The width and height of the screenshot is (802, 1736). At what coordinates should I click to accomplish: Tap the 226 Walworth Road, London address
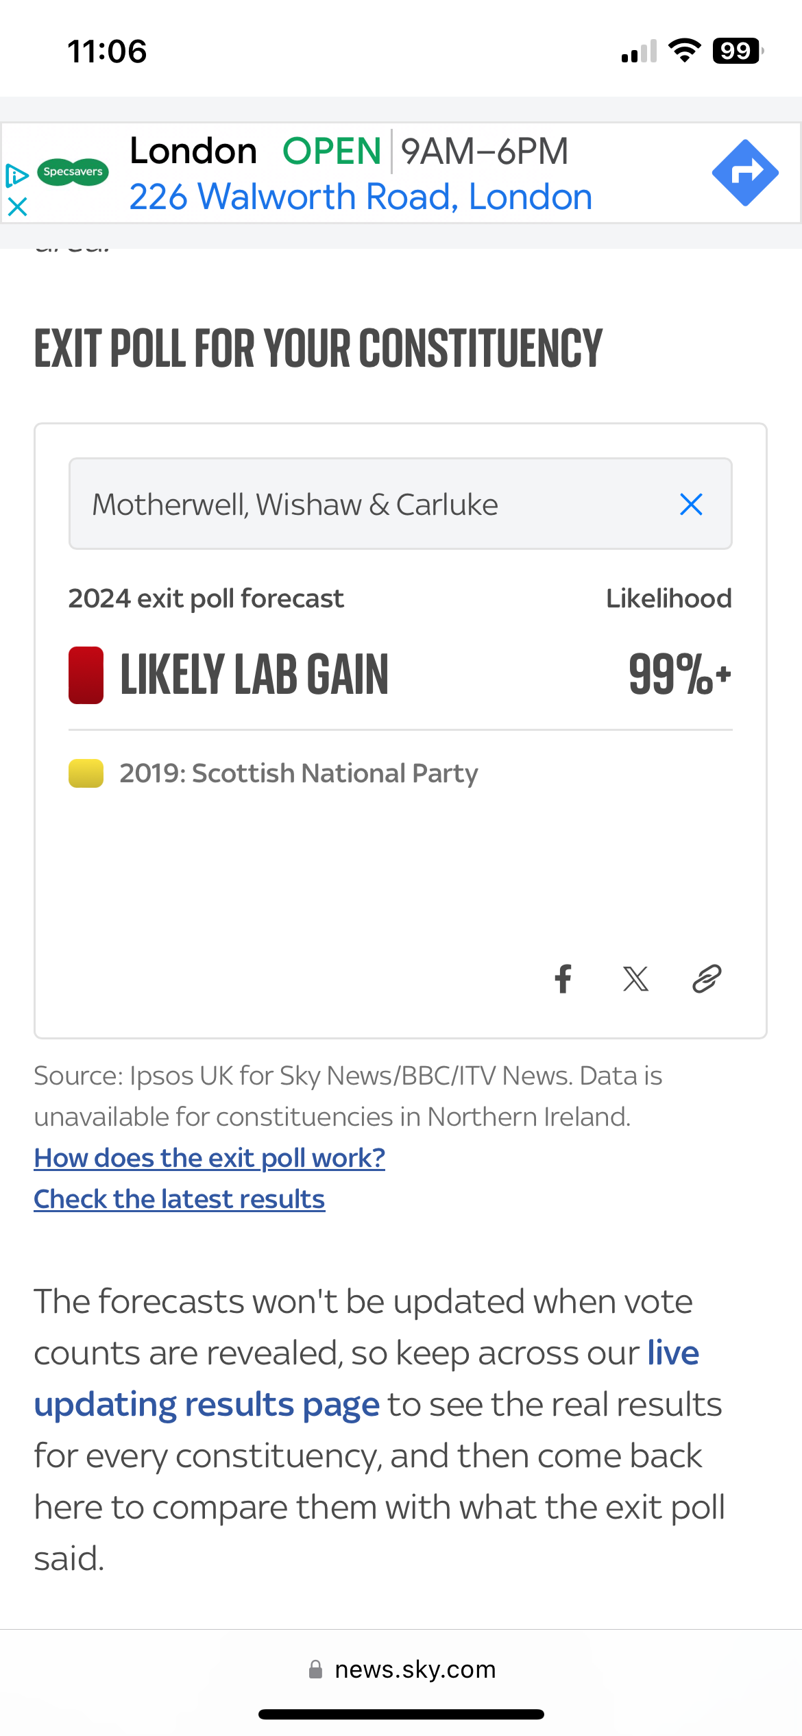tap(361, 197)
